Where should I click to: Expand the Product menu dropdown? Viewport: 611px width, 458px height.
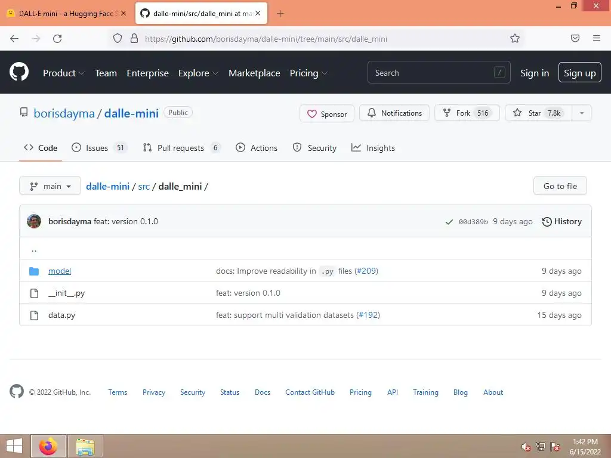click(63, 73)
